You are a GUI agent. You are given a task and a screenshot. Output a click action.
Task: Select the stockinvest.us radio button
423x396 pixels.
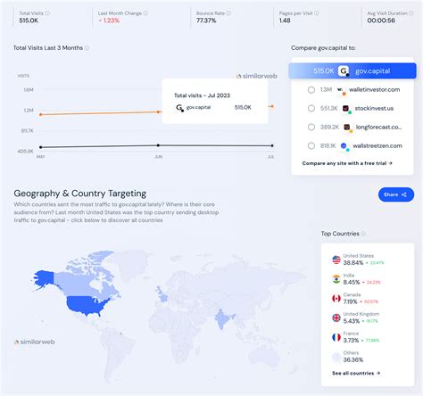311,109
